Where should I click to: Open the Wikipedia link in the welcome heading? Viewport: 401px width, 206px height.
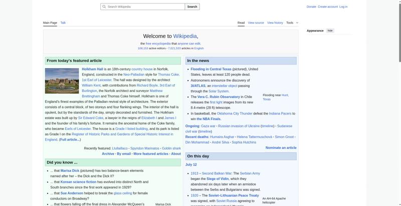pyautogui.click(x=185, y=36)
